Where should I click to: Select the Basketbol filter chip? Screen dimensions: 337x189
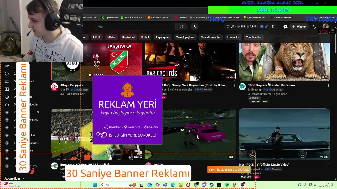(x=128, y=37)
